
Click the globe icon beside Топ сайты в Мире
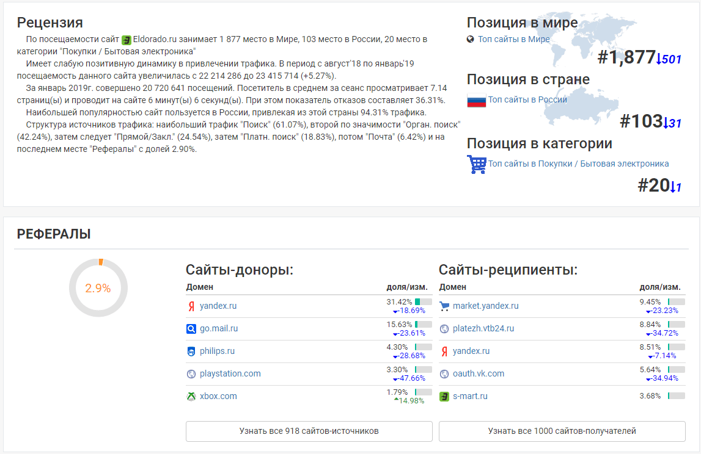click(x=471, y=39)
